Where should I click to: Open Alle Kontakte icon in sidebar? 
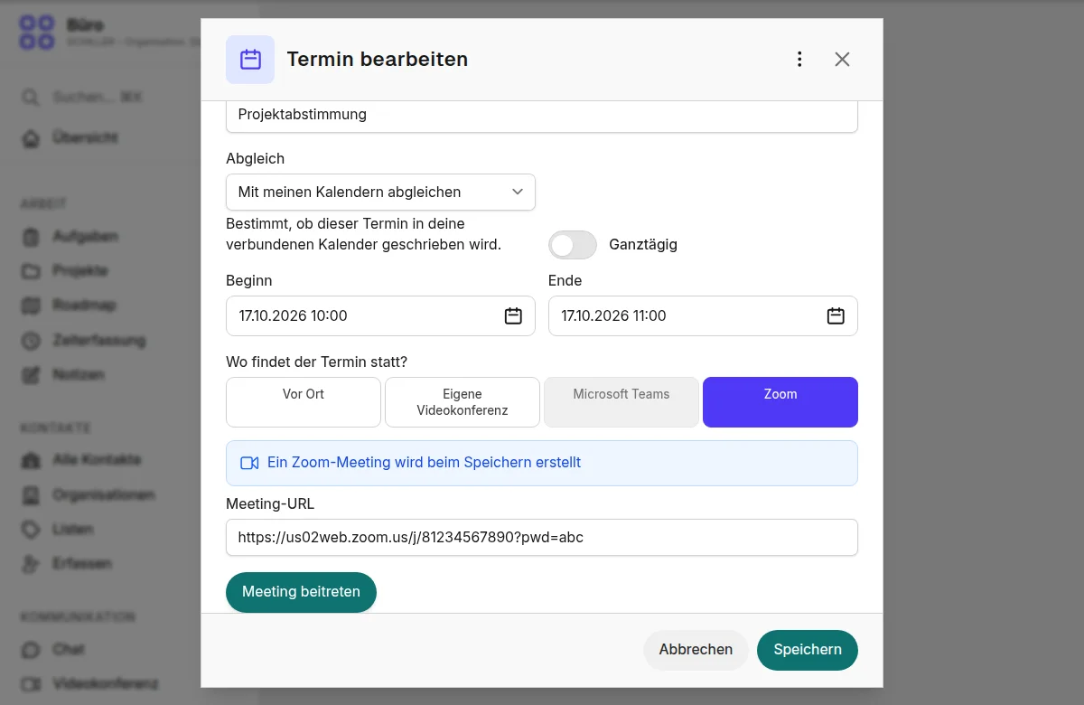click(31, 460)
